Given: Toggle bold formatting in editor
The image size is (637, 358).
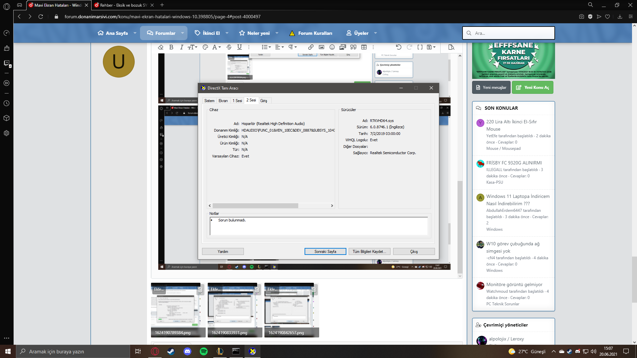Looking at the screenshot, I should pos(171,47).
